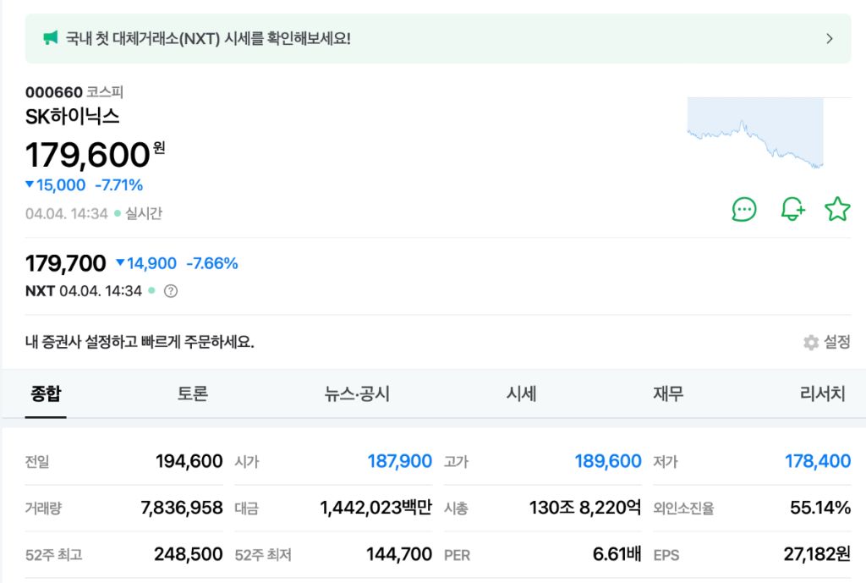Click the -7.66% NXT change rate

(212, 264)
